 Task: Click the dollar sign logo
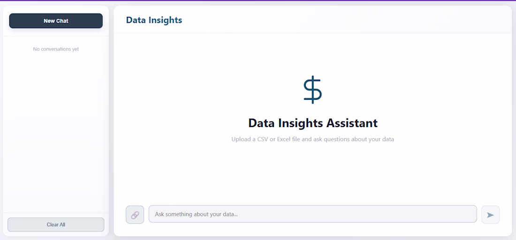click(x=312, y=90)
